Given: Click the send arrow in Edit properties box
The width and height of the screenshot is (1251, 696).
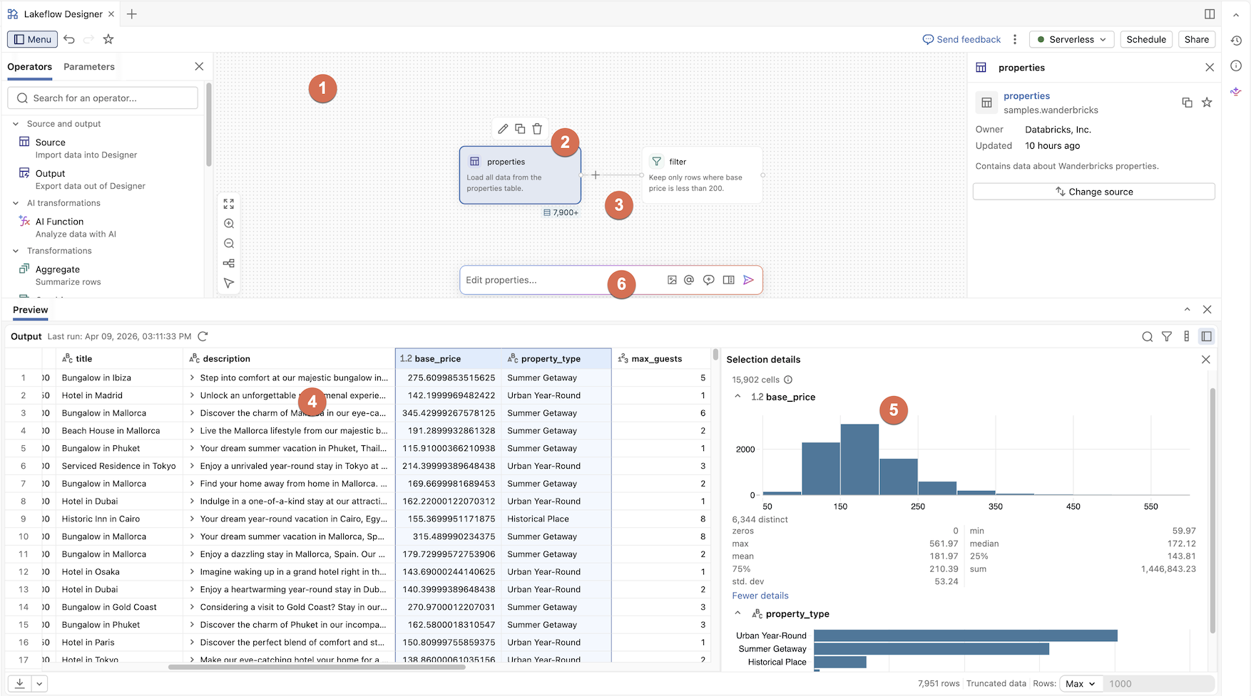Looking at the screenshot, I should pos(748,280).
